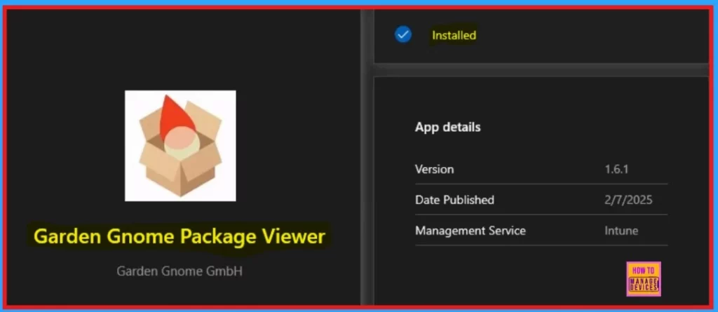Click the "Management Service" label
This screenshot has height=312, width=718.
[x=470, y=231]
